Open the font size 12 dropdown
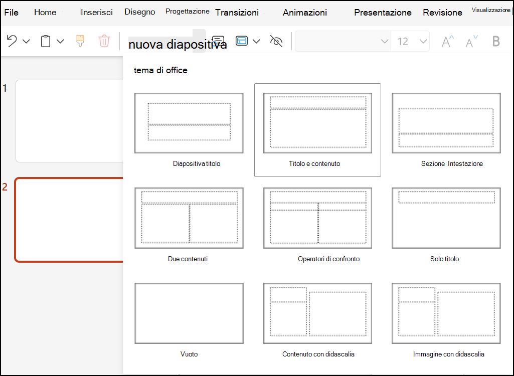This screenshot has width=514, height=376. (x=423, y=41)
